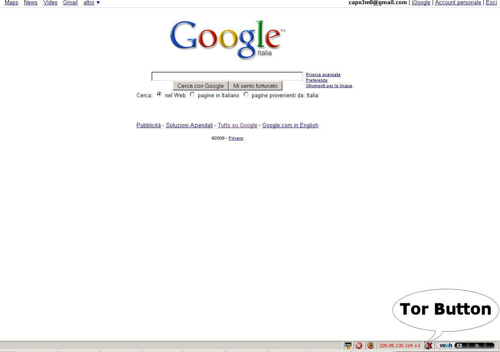Click the 'Soluzioni Aziendali' link
The width and height of the screenshot is (500, 352).
(x=189, y=125)
